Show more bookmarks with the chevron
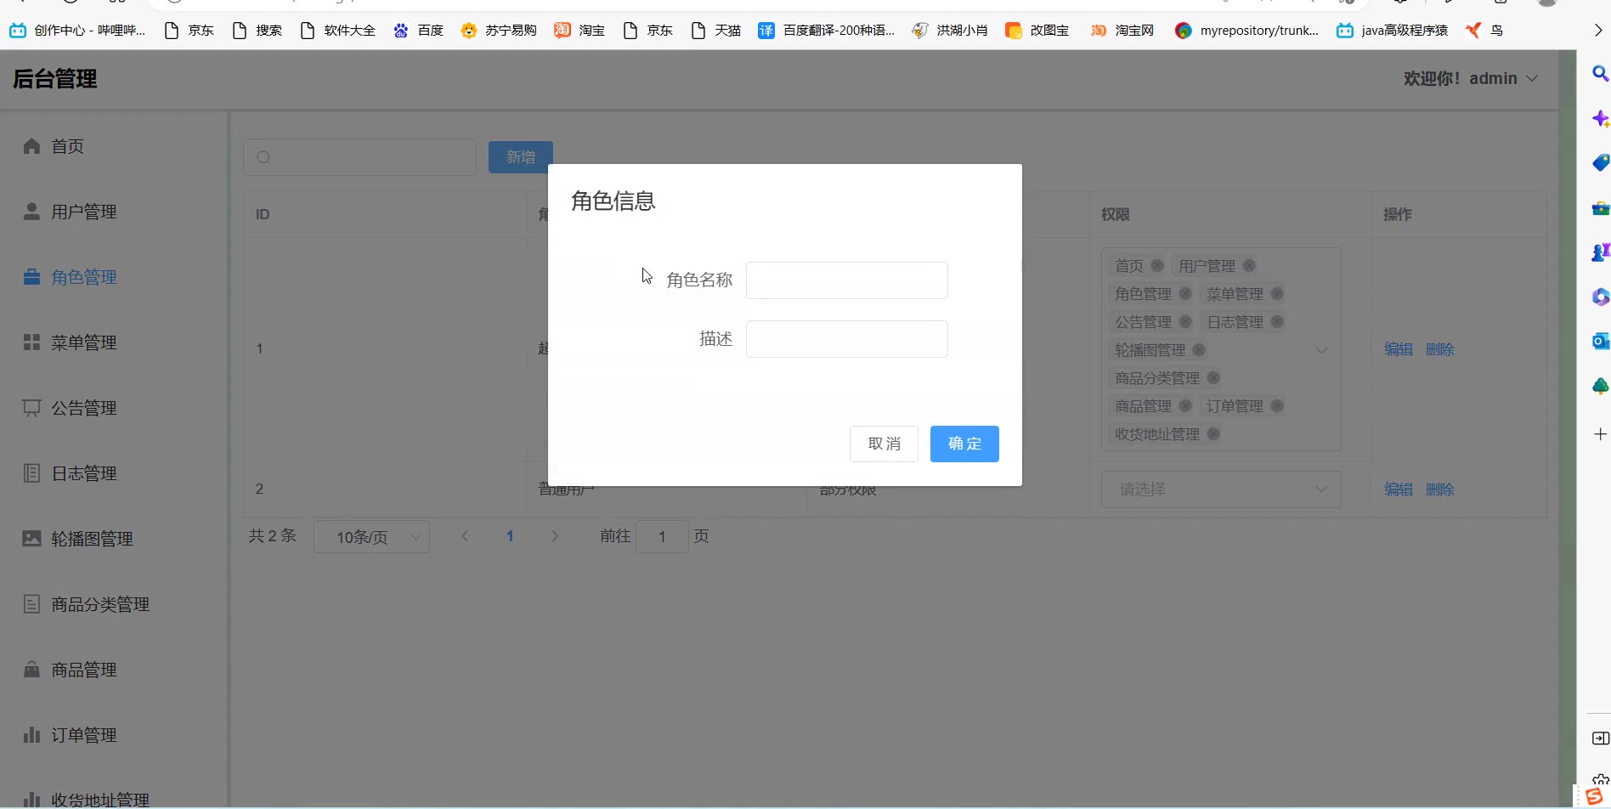 pyautogui.click(x=1597, y=31)
